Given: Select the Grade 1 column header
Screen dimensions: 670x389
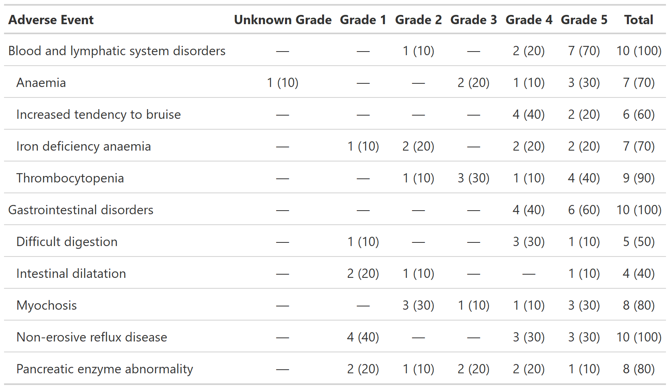Looking at the screenshot, I should coord(363,20).
